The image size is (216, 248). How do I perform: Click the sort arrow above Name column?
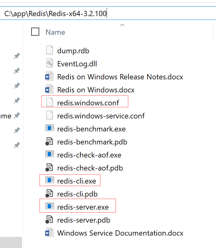(x=122, y=25)
